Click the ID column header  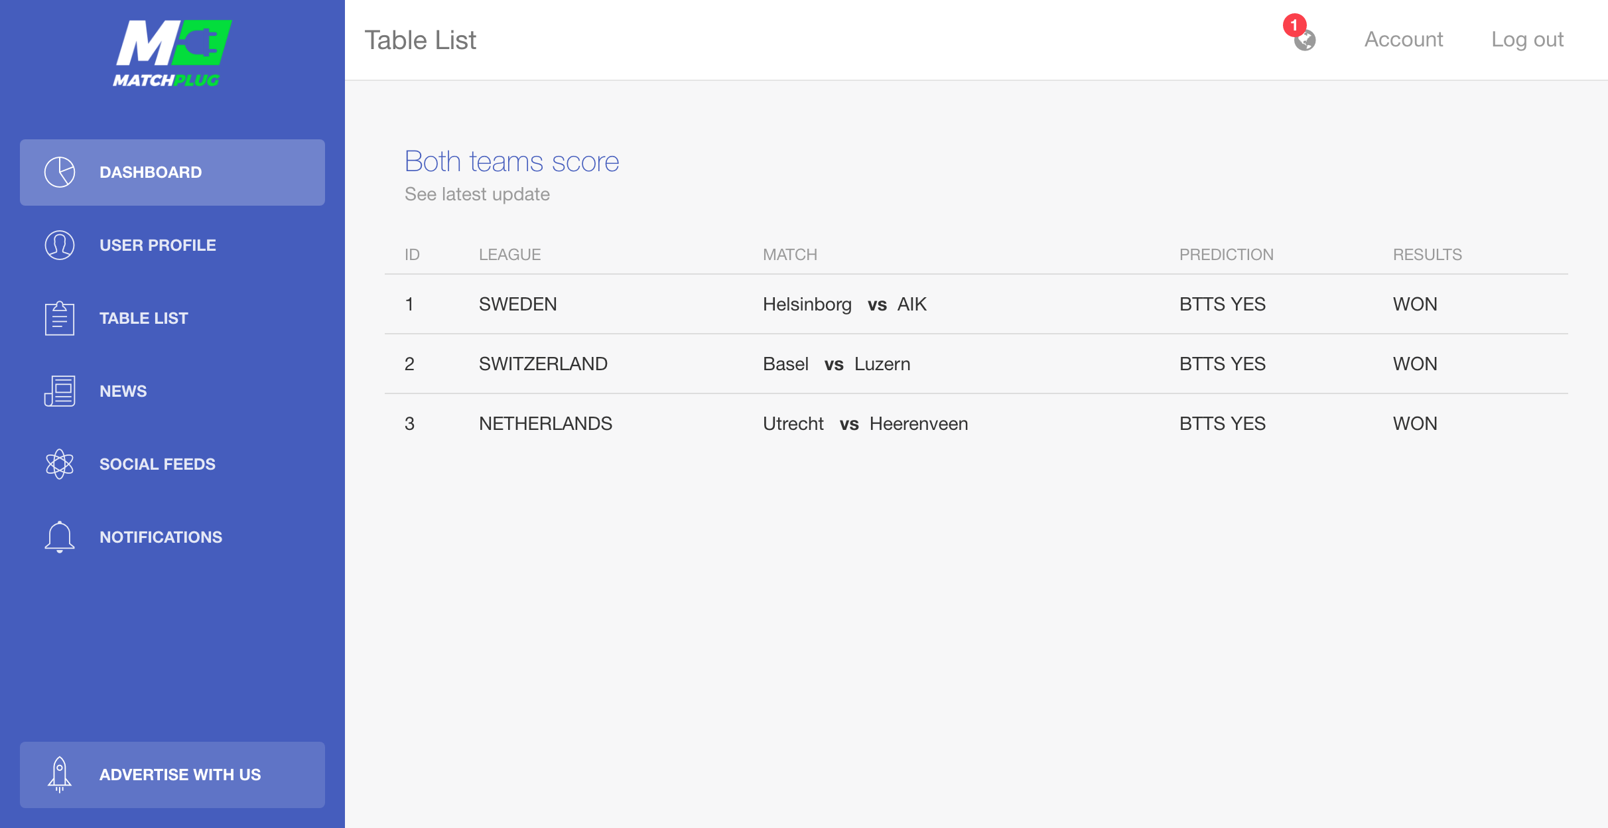pyautogui.click(x=412, y=255)
